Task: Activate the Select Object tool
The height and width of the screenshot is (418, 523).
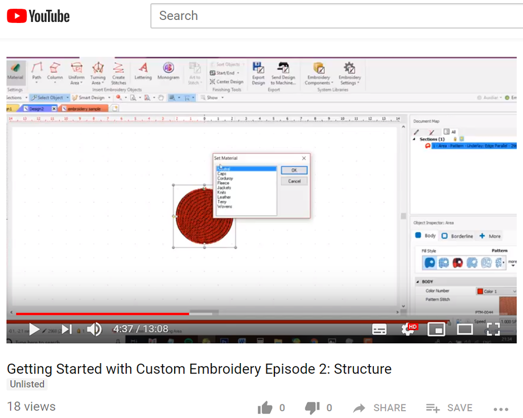Action: coord(47,98)
